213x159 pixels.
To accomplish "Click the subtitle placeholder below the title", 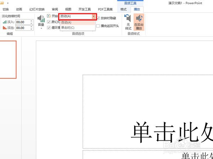I will coord(148,154).
